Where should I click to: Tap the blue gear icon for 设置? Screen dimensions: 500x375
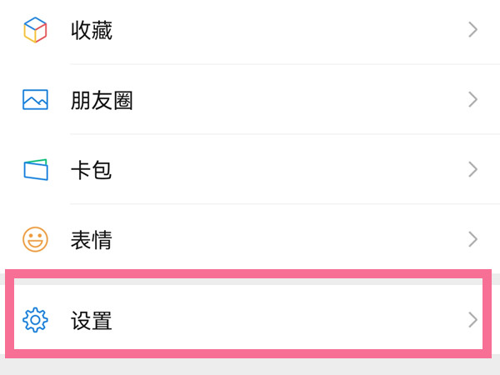click(35, 319)
